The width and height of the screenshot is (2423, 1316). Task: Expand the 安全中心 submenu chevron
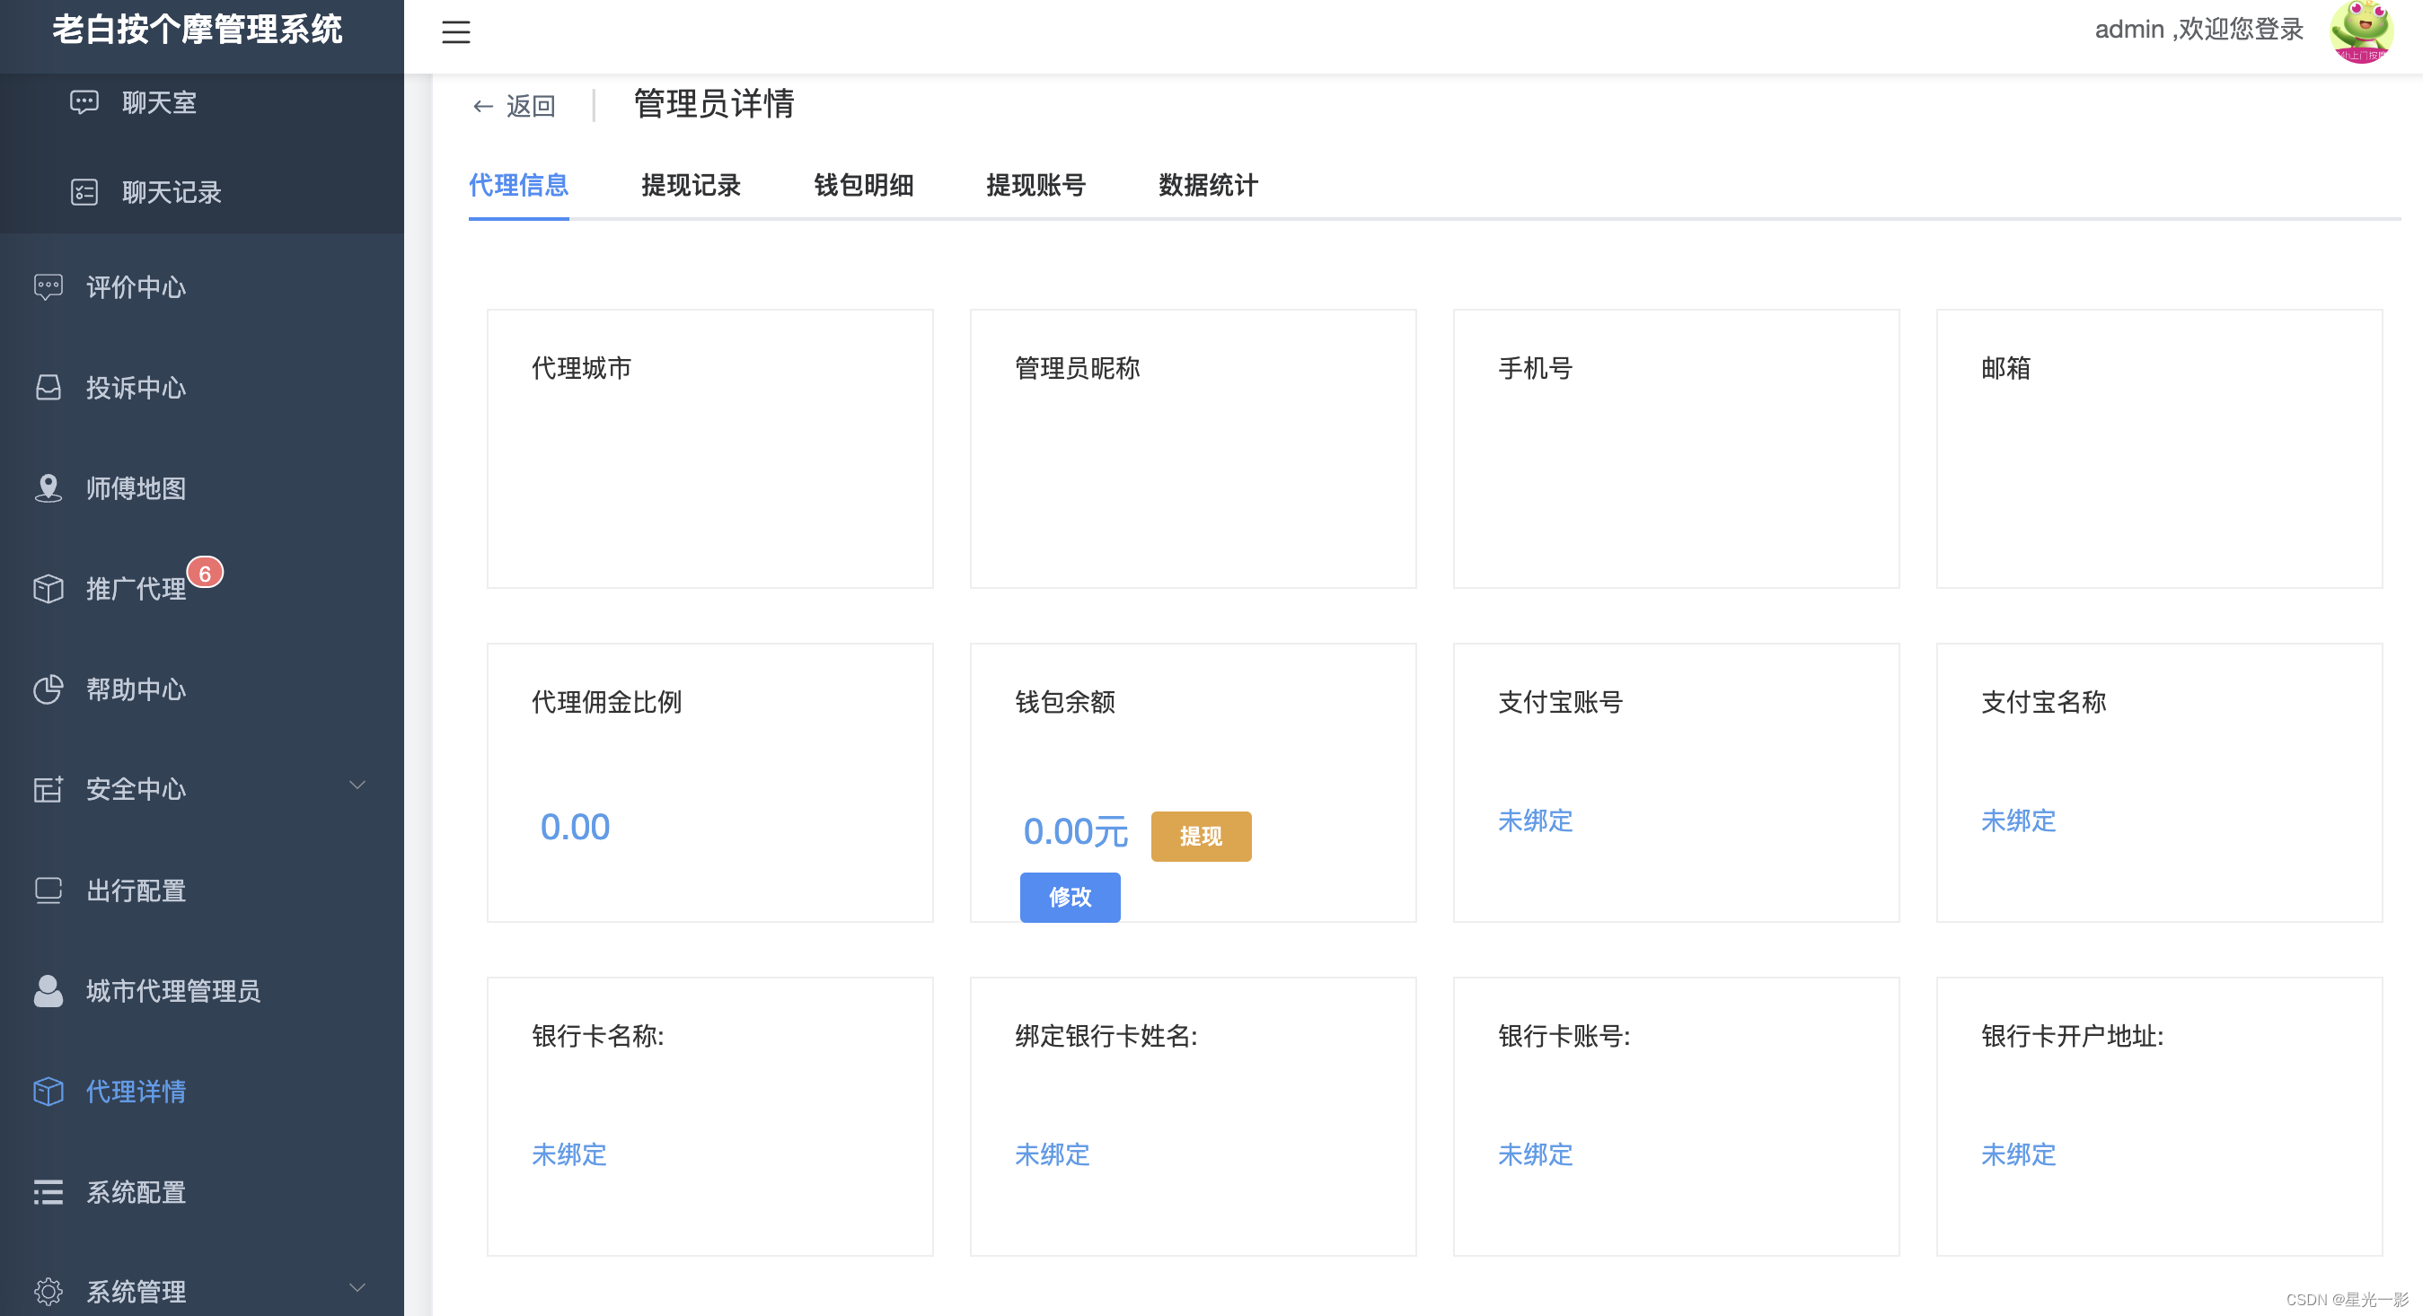pyautogui.click(x=357, y=785)
